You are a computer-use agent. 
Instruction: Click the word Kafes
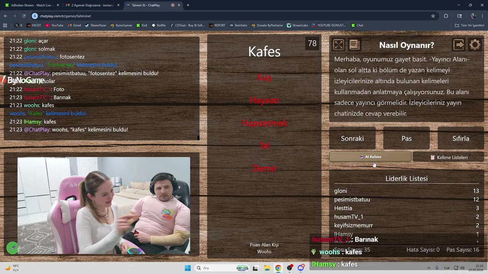[264, 51]
